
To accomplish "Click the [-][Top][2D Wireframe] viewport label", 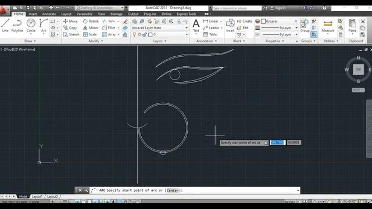I will point(18,49).
